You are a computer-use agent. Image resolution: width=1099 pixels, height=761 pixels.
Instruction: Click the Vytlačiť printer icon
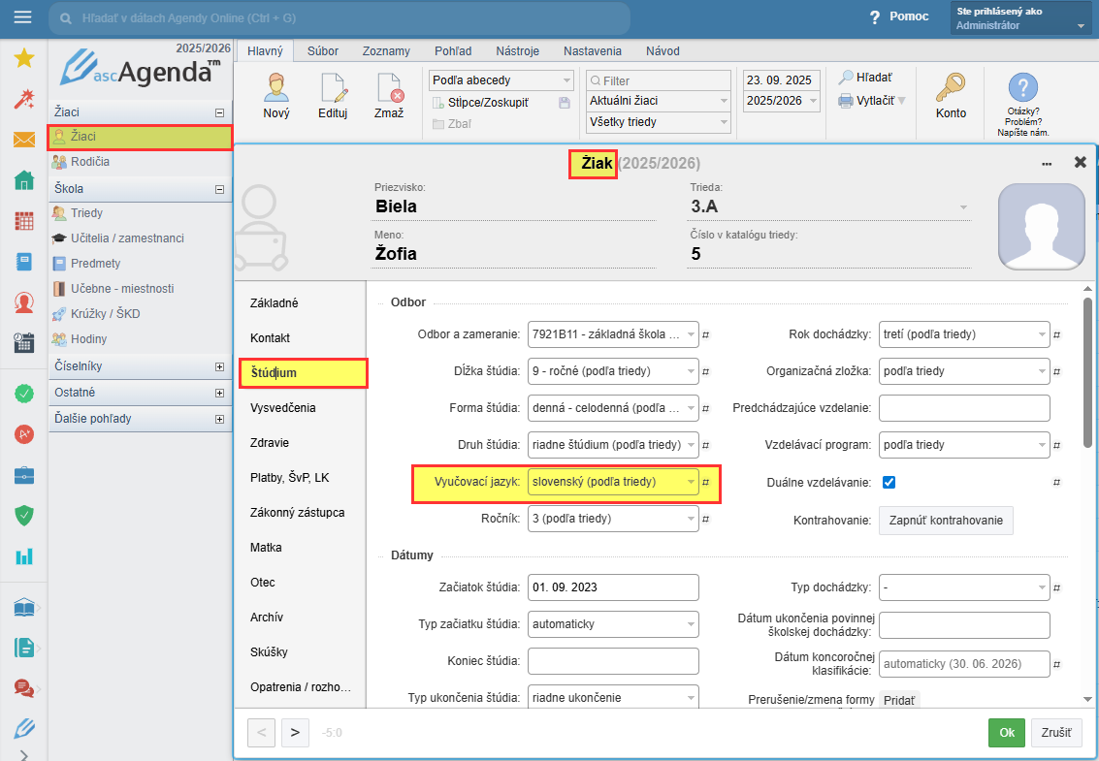(x=846, y=101)
